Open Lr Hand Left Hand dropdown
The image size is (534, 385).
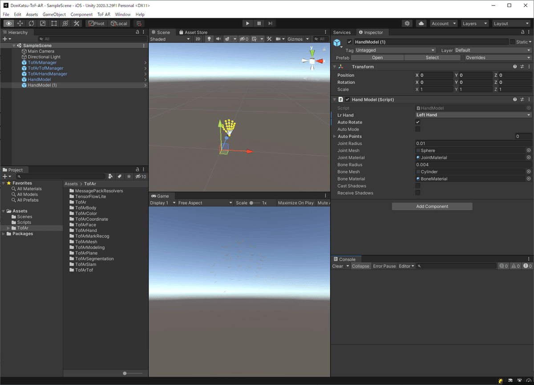tap(473, 115)
